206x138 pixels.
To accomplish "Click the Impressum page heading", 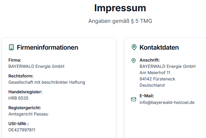I will click(x=120, y=8).
